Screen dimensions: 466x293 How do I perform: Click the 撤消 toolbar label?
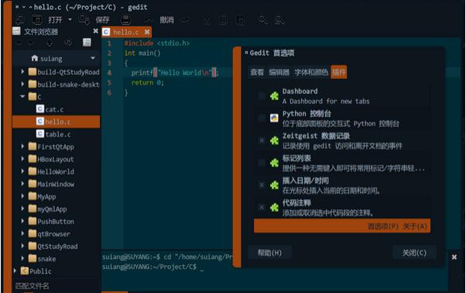point(166,20)
